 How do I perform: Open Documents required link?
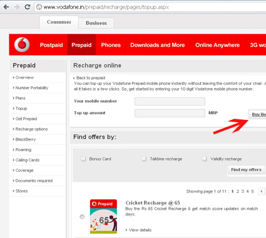click(x=34, y=181)
